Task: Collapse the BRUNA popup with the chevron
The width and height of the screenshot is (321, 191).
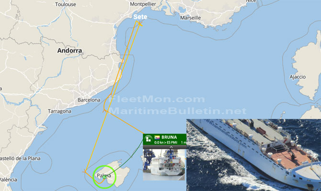Action: coord(171,147)
